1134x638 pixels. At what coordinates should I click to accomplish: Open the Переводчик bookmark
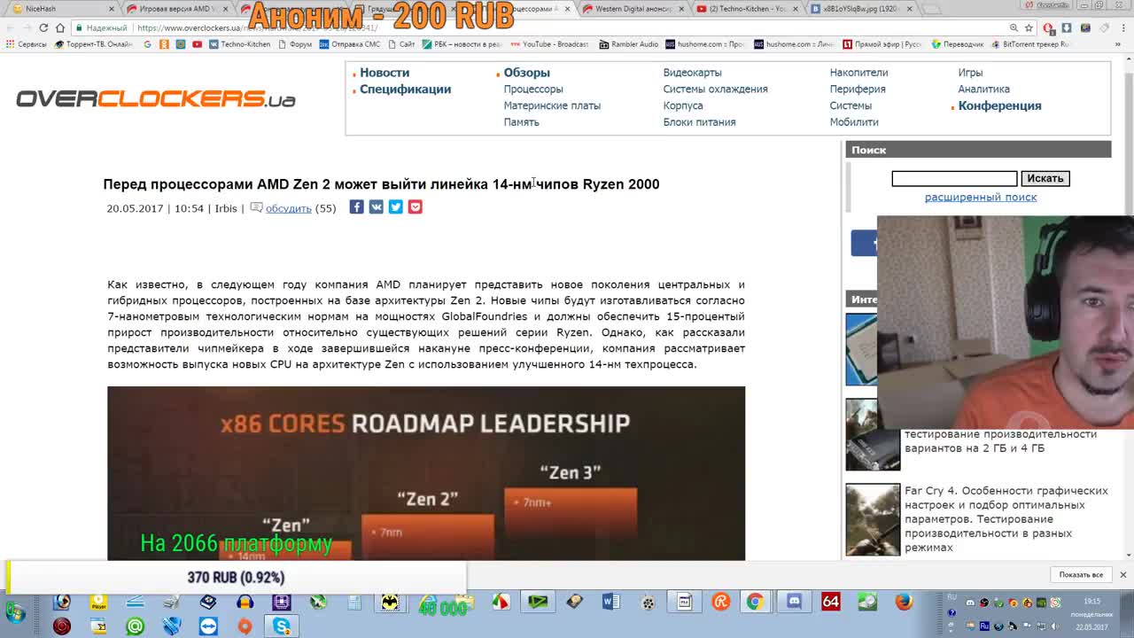point(957,44)
